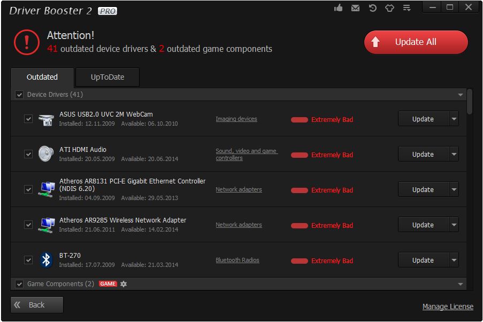Screen dimensions: 483x322
Task: Click the Atheros AR8131 network adapter icon
Action: point(47,189)
